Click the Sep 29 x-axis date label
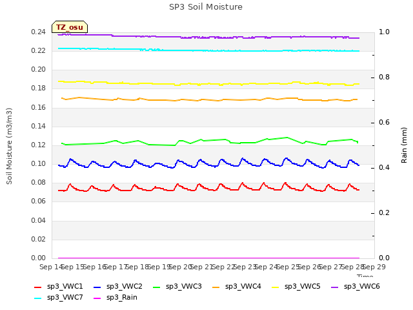The height and width of the screenshot is (310, 413). [x=374, y=267]
